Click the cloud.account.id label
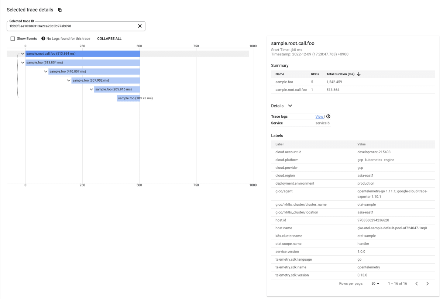The width and height of the screenshot is (443, 299). click(288, 152)
